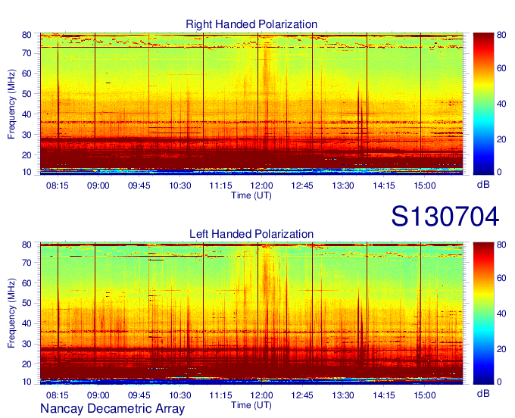
Task: Click the 13:30 tick under Left Handed plot
Action: [343, 395]
